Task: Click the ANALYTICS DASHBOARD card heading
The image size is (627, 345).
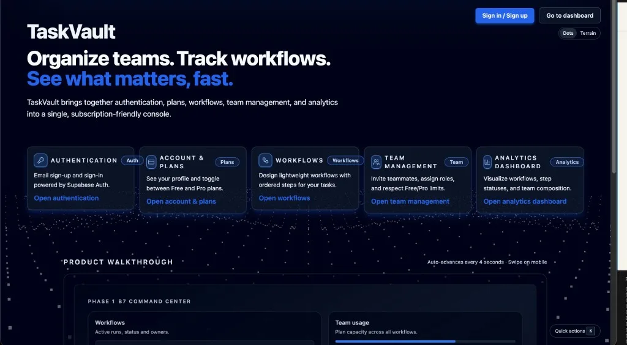Action: [x=518, y=162]
